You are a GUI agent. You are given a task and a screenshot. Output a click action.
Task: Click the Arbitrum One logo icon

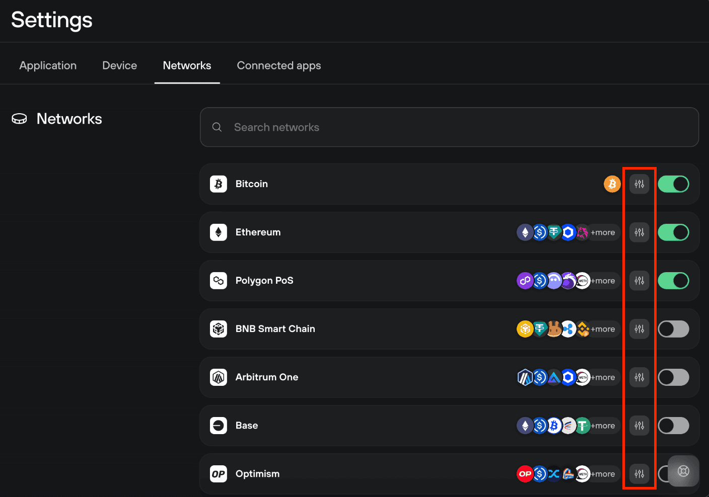(x=219, y=377)
